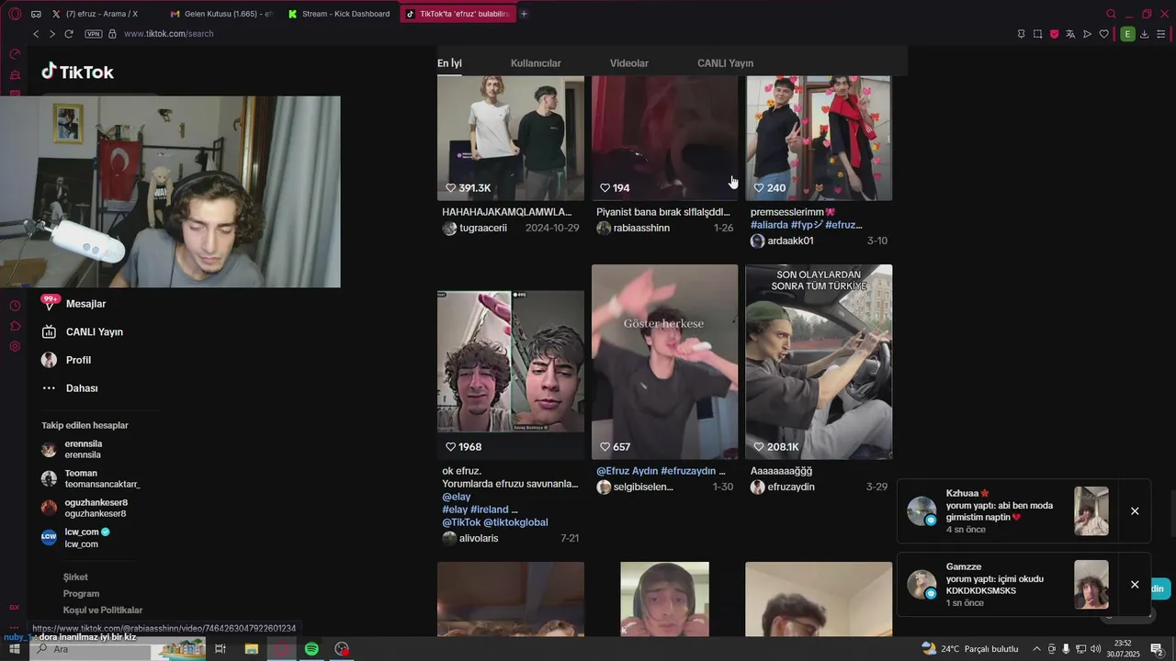
Task: Expand the Şirket footer section
Action: (x=75, y=577)
